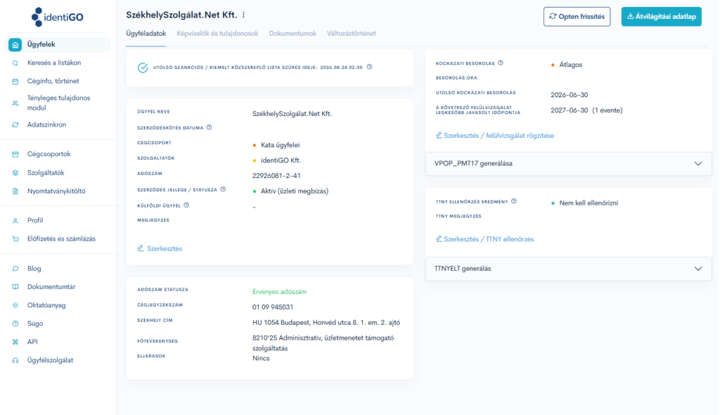Click the Oktatóanyag sun icon
Viewport: 720px width, 415px height.
(x=15, y=305)
